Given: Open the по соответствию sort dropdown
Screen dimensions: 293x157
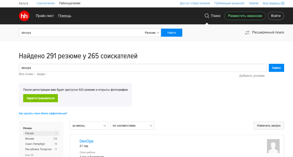Looking at the screenshot, I should tap(132, 126).
